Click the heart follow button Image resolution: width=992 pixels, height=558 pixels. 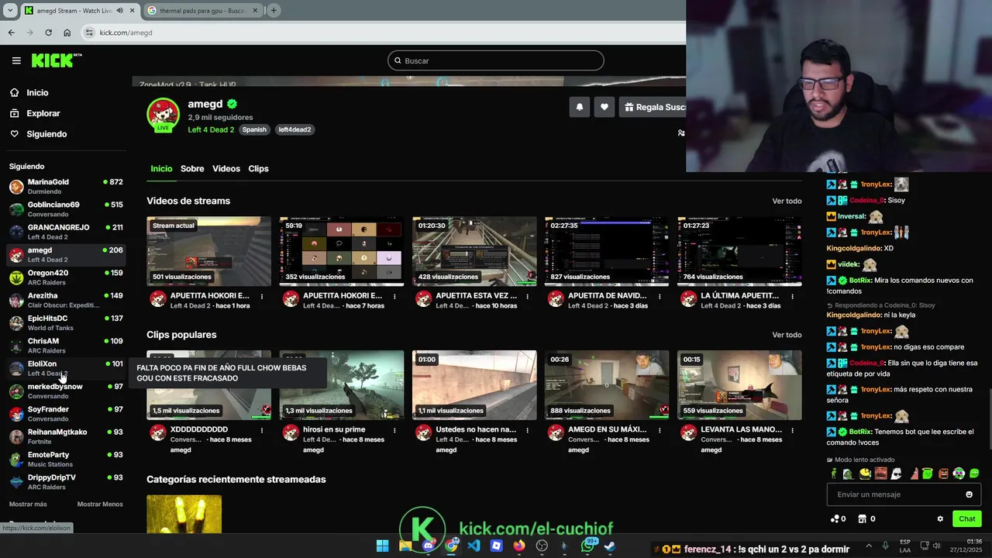point(604,107)
